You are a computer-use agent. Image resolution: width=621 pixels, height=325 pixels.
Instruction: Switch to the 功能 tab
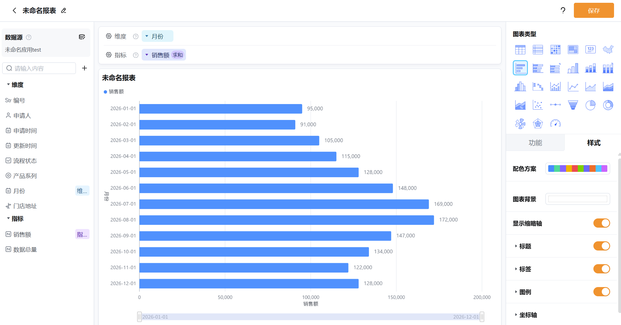(535, 143)
